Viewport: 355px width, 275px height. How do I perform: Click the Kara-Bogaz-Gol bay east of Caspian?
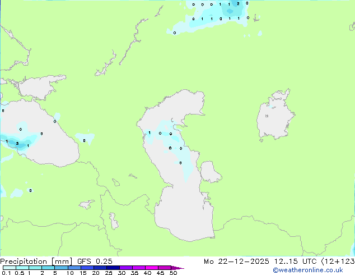tap(209, 171)
